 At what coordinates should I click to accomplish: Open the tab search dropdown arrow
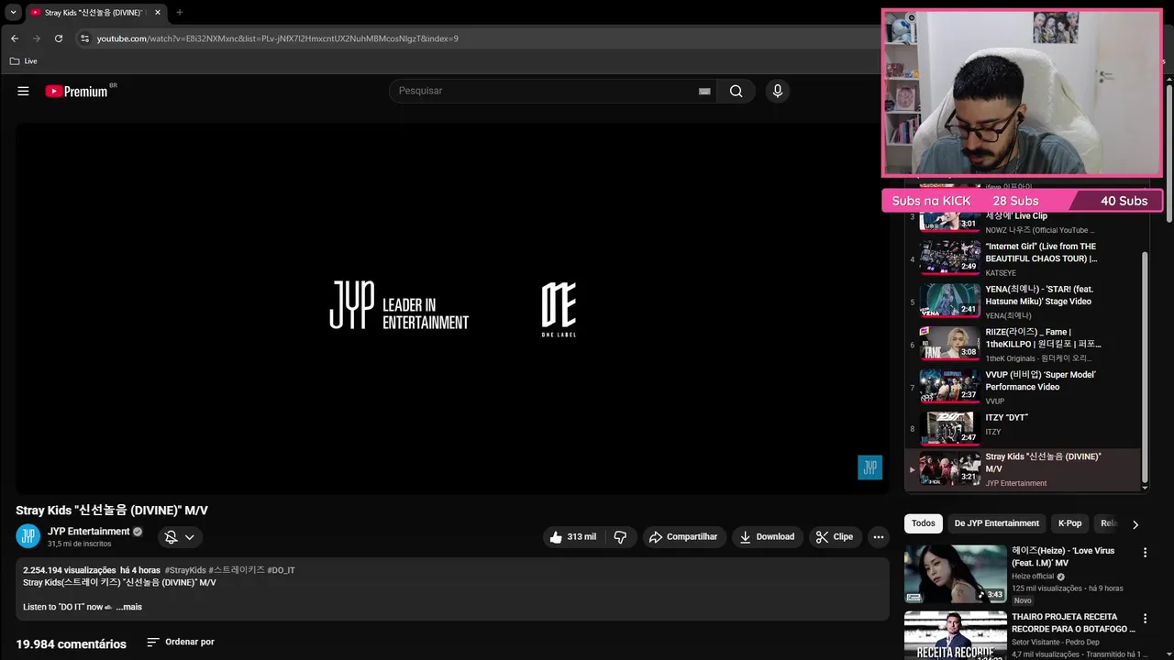(13, 13)
